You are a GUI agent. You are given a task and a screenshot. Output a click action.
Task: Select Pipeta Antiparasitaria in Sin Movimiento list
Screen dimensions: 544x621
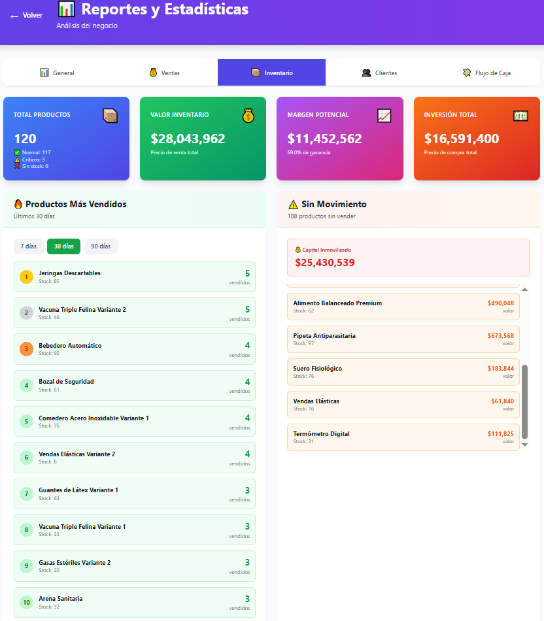pos(403,339)
